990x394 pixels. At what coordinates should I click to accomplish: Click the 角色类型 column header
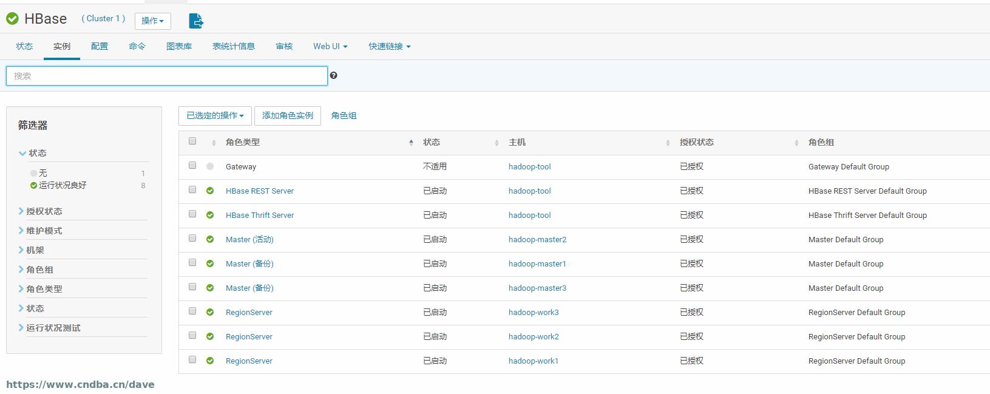243,142
